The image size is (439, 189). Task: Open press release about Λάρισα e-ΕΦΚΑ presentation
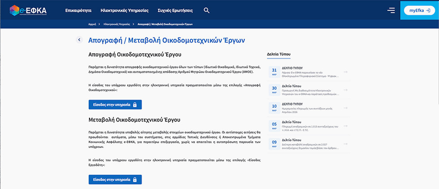point(309,72)
